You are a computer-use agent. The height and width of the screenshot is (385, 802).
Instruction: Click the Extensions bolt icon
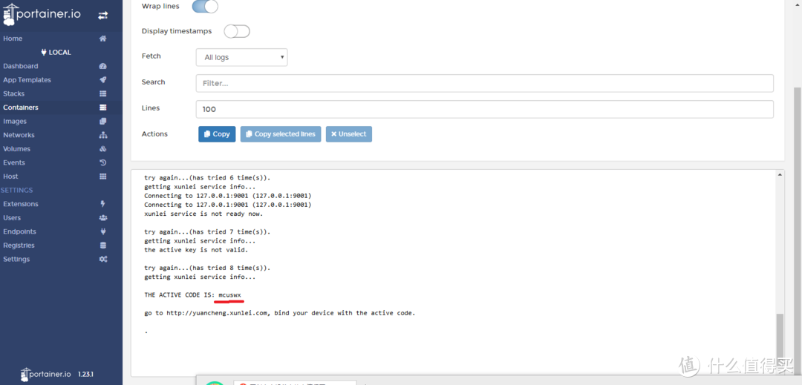[x=102, y=204]
